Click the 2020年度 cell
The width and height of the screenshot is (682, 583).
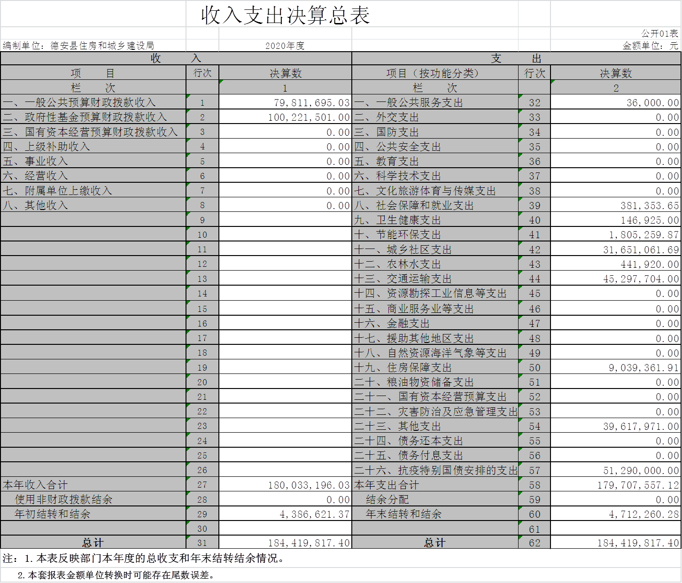285,46
